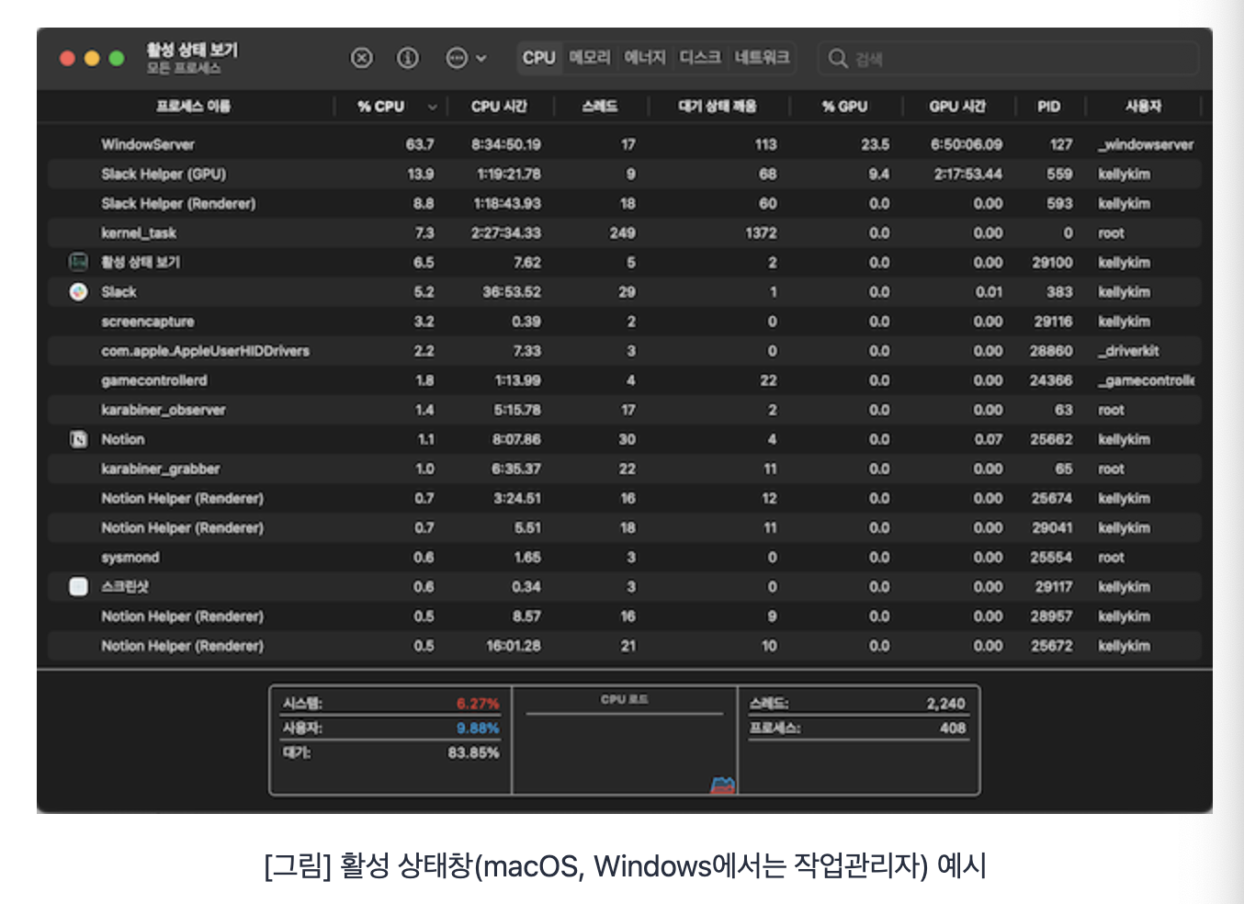Click the magnifying glass in search field
This screenshot has height=904, width=1244.
[837, 58]
